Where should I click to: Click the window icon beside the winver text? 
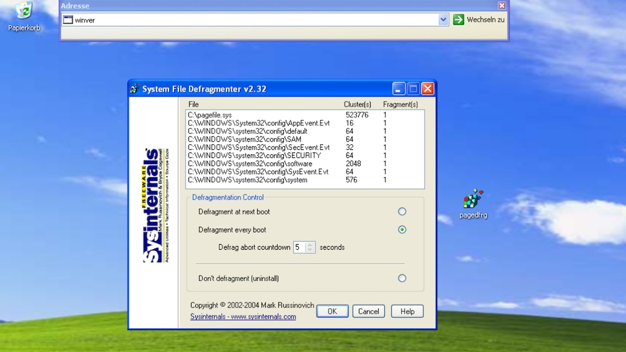pyautogui.click(x=68, y=20)
